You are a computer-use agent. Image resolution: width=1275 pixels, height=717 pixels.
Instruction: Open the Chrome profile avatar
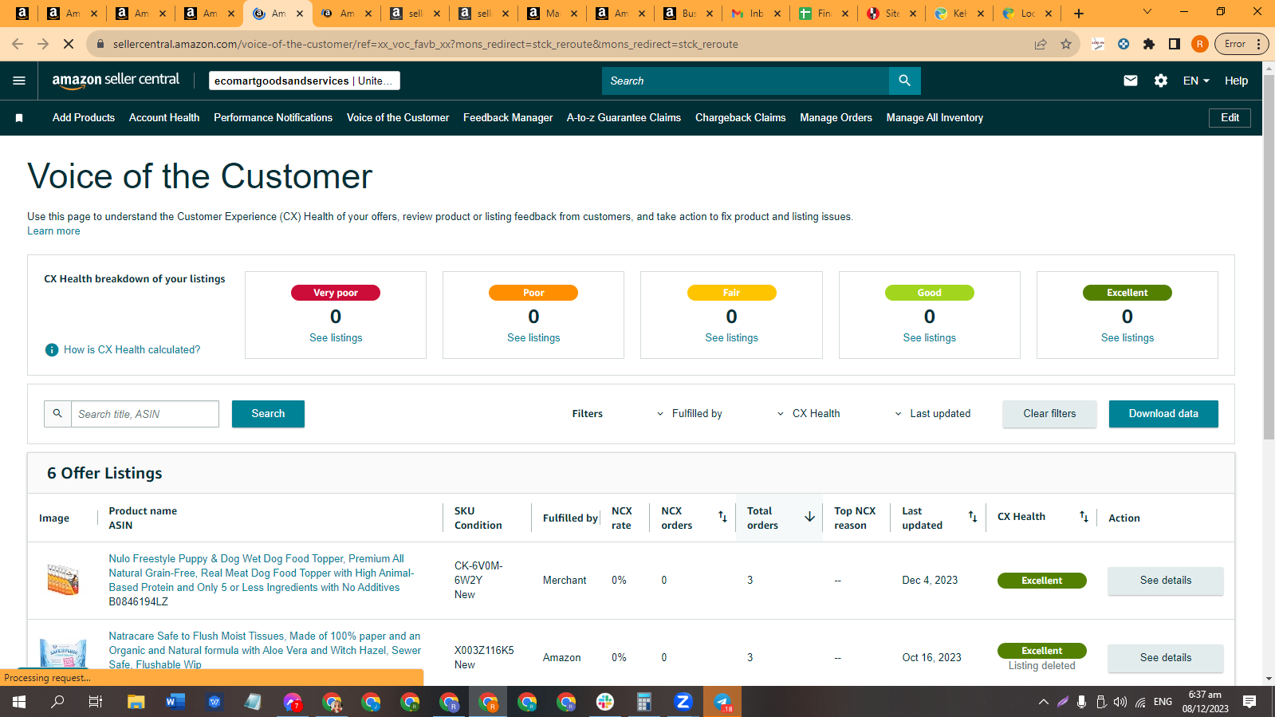click(x=1199, y=44)
